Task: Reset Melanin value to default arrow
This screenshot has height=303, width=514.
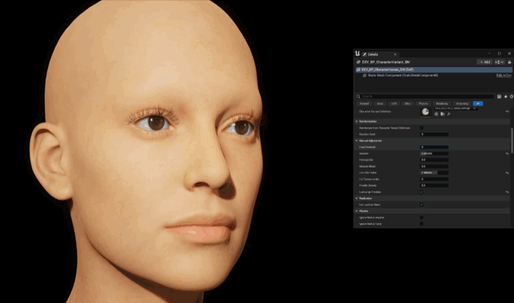Action: point(507,153)
